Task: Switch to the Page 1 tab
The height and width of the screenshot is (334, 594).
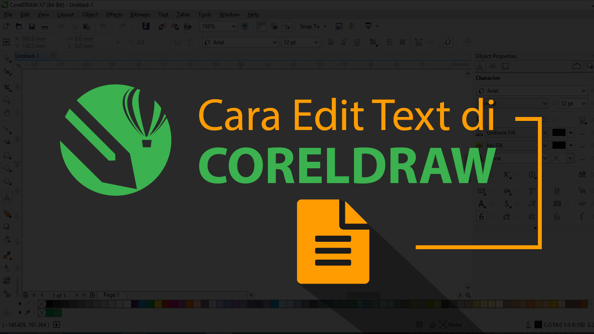Action: click(111, 295)
